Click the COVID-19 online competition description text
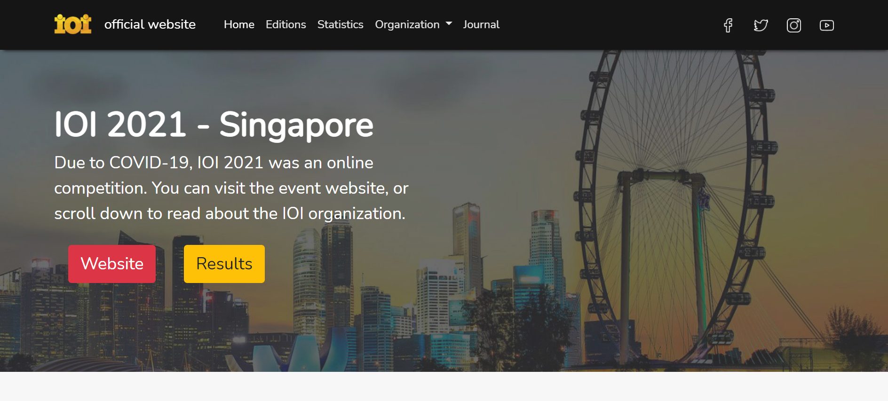The height and width of the screenshot is (401, 888). coord(231,188)
